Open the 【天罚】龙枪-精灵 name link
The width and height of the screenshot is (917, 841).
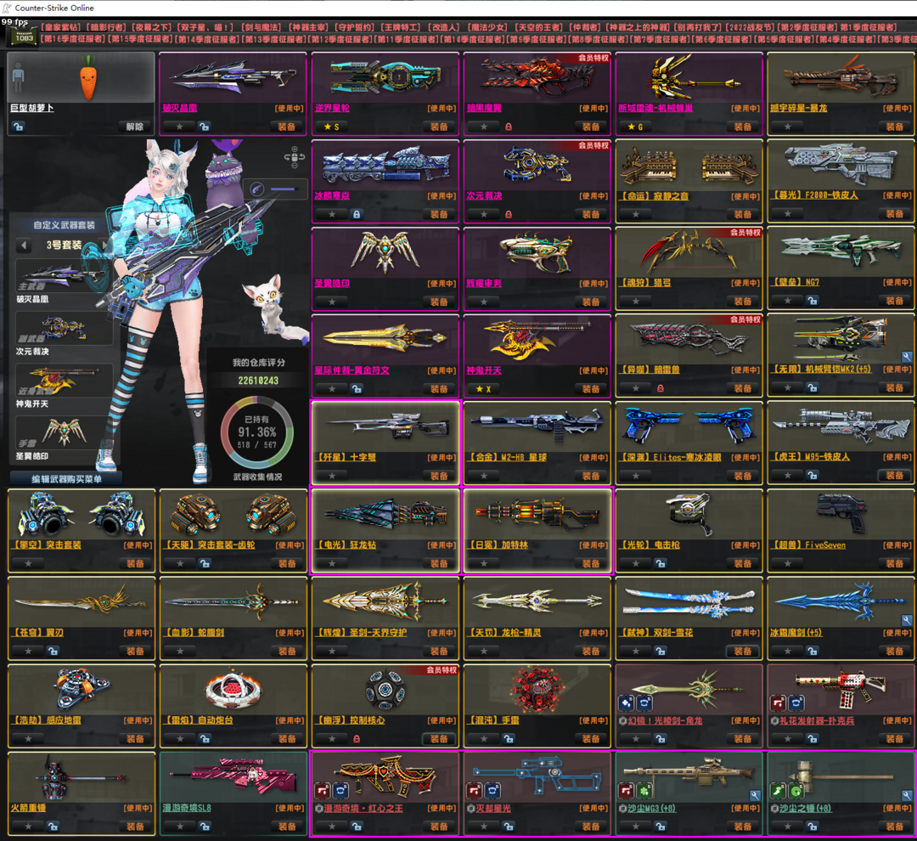(504, 633)
